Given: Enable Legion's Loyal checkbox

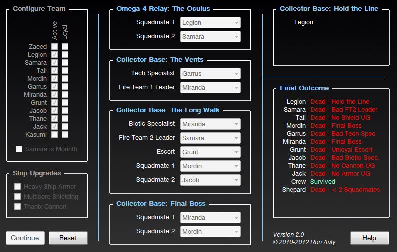Looking at the screenshot, I should 65,55.
